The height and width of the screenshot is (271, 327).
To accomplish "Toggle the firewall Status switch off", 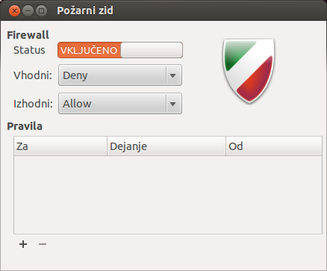I will tap(120, 50).
